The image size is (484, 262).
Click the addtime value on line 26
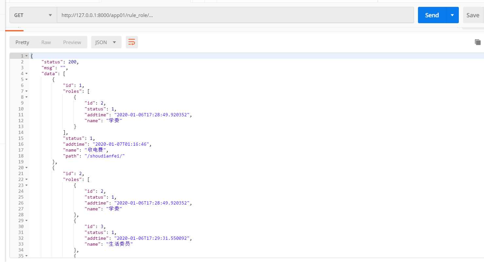coord(152,203)
